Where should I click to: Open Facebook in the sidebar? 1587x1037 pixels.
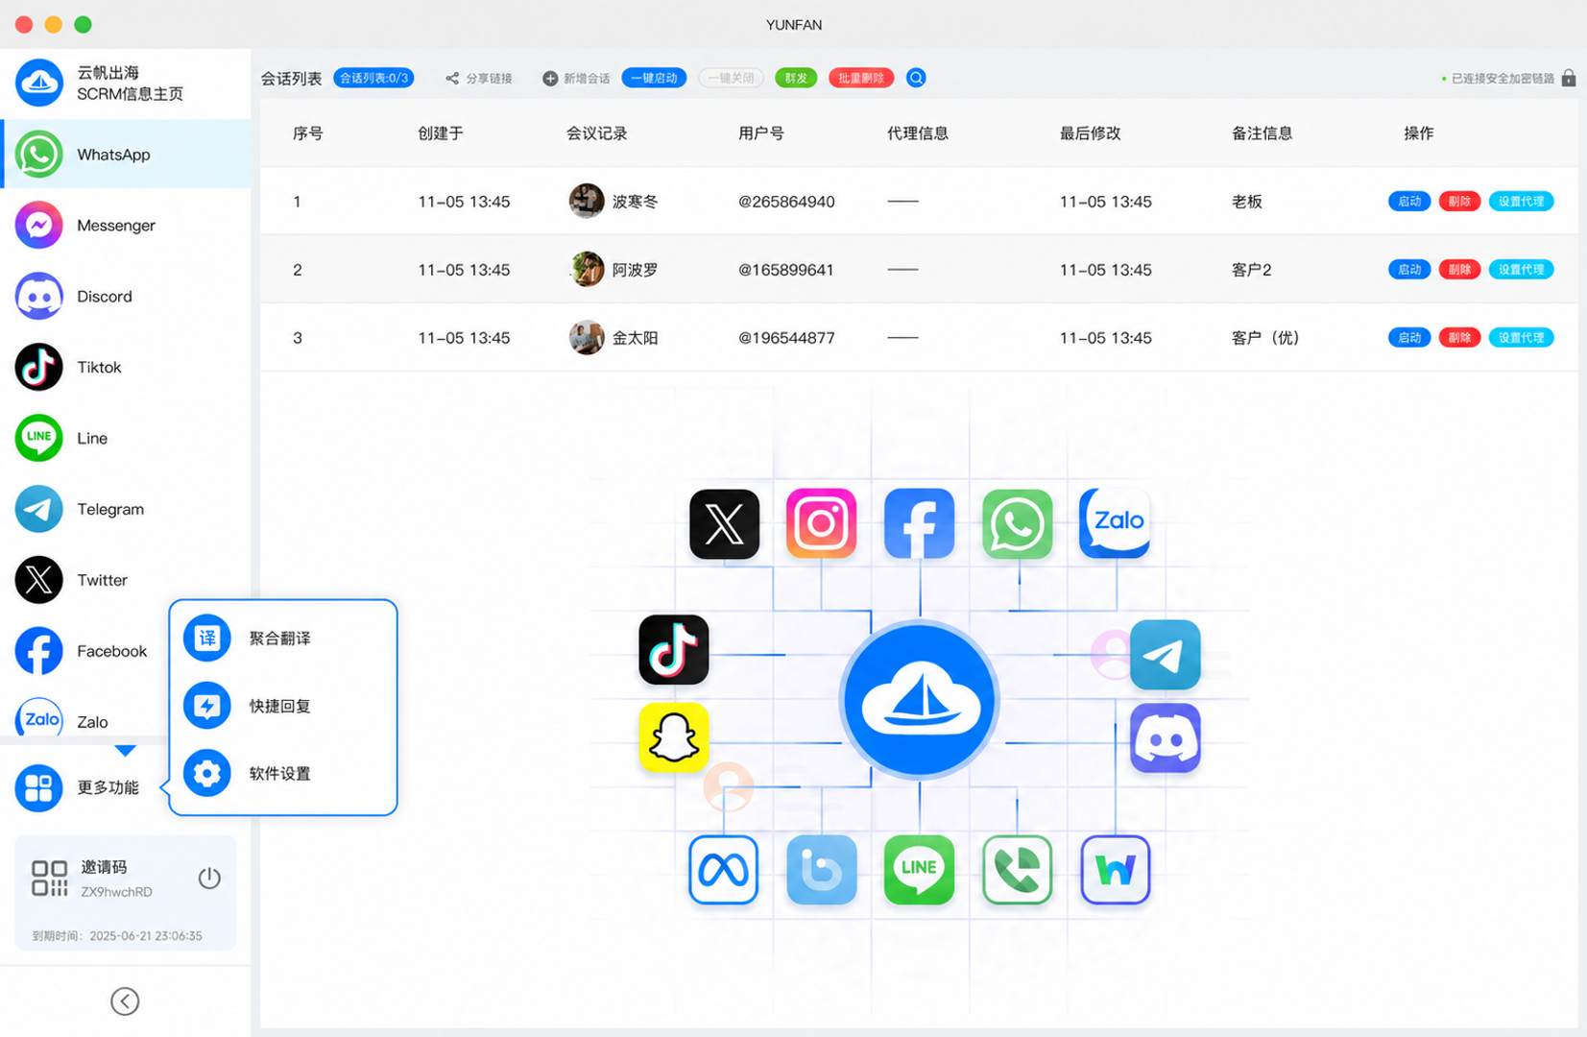(84, 651)
